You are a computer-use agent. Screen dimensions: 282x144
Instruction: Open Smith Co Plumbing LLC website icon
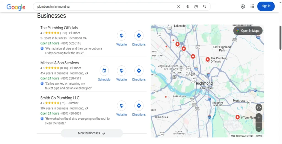click(121, 106)
